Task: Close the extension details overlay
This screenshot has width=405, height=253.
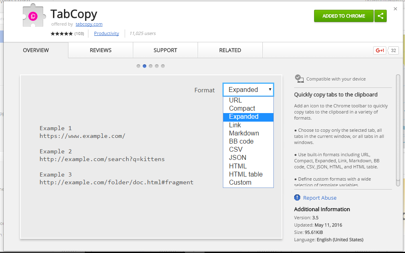Action: 395,9
